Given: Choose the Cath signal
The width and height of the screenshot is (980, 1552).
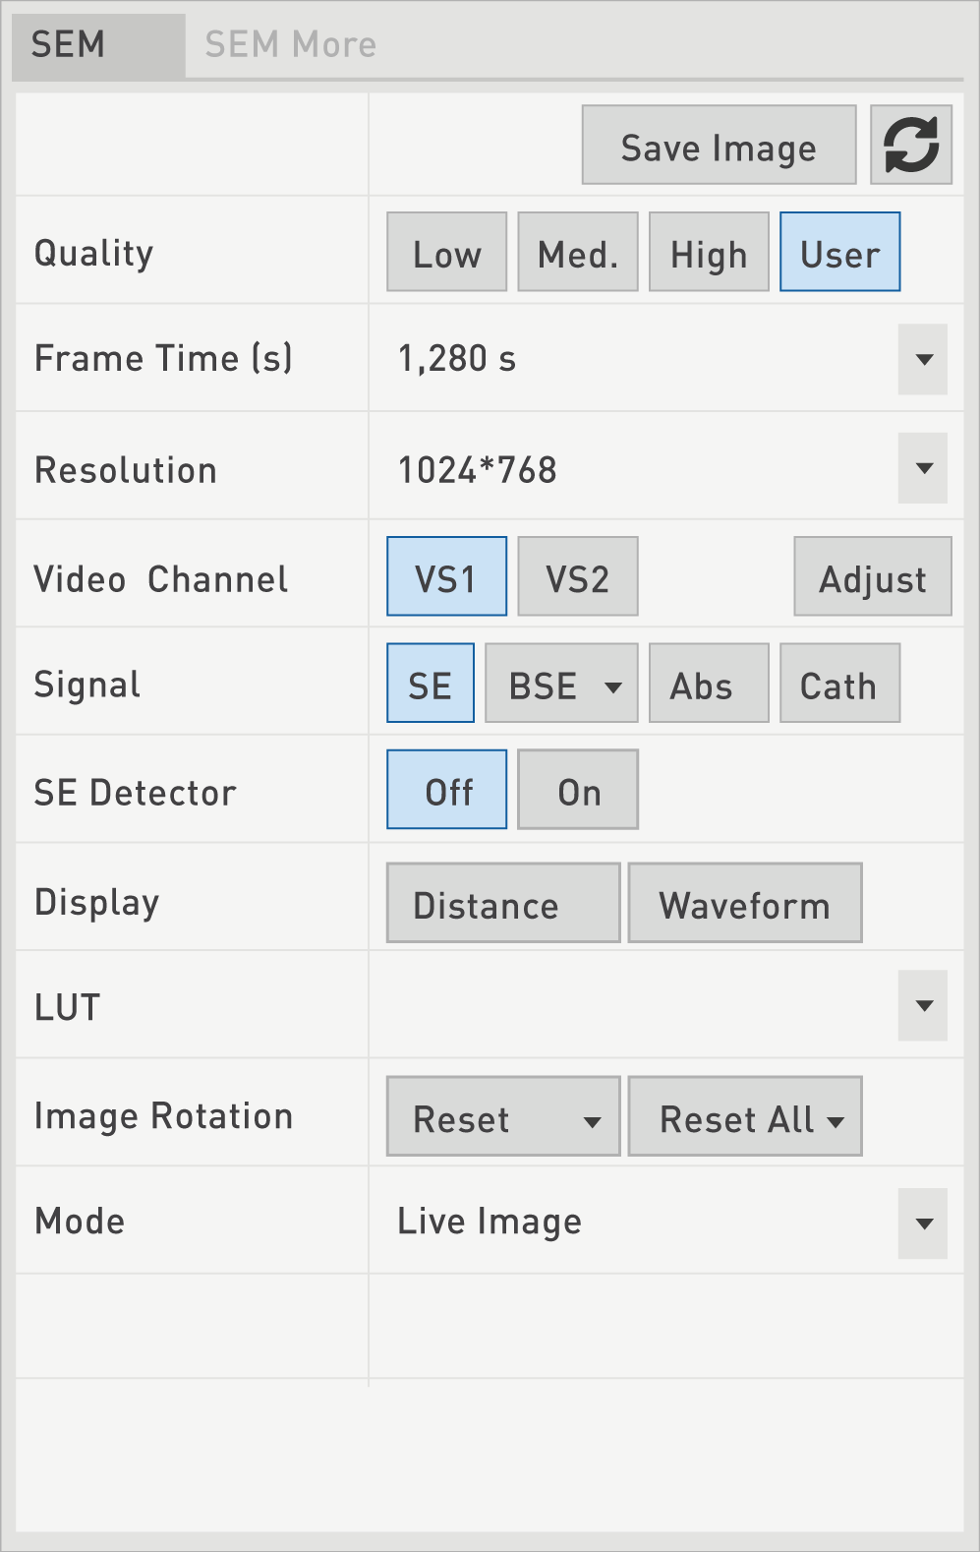Looking at the screenshot, I should point(839,685).
